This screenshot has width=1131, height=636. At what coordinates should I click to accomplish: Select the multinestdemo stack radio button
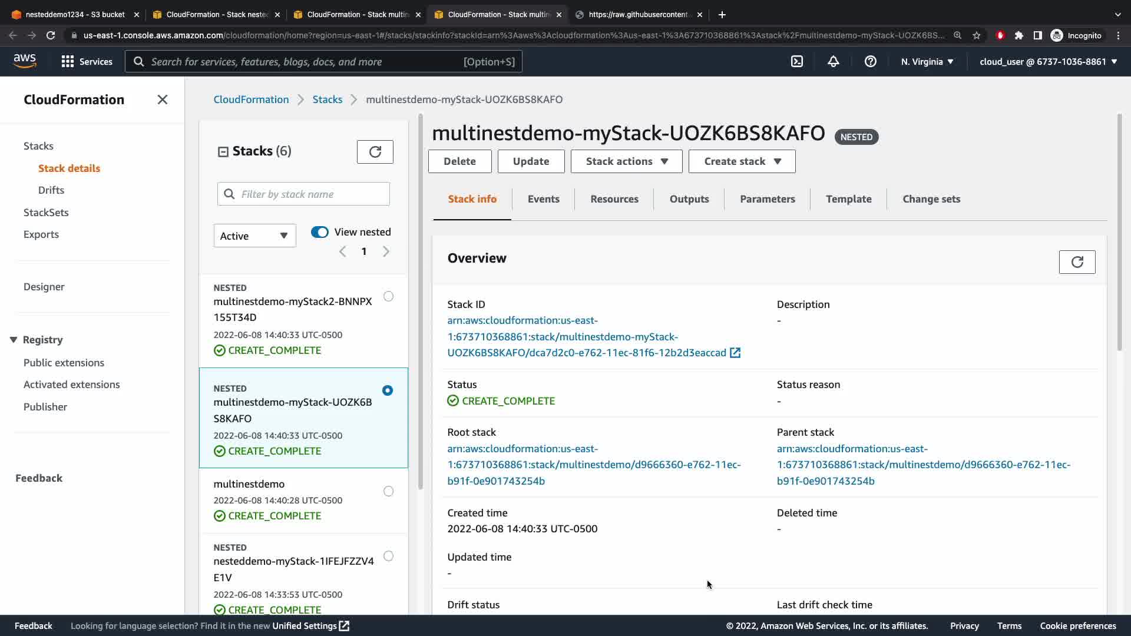[x=388, y=491]
